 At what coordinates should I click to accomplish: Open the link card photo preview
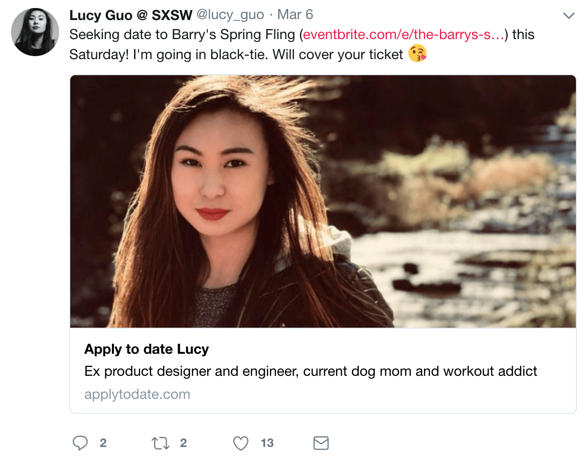coord(323,201)
